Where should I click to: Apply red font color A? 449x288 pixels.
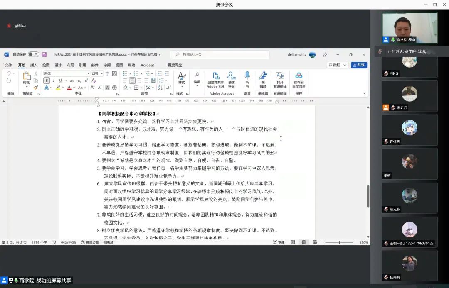(x=69, y=88)
